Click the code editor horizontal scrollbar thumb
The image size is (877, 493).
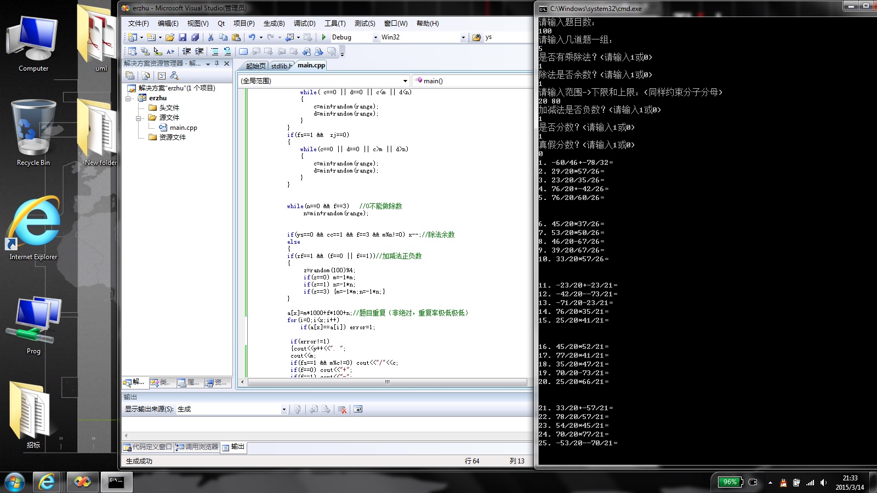387,382
